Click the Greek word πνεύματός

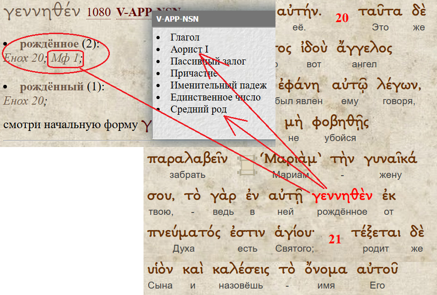point(184,233)
